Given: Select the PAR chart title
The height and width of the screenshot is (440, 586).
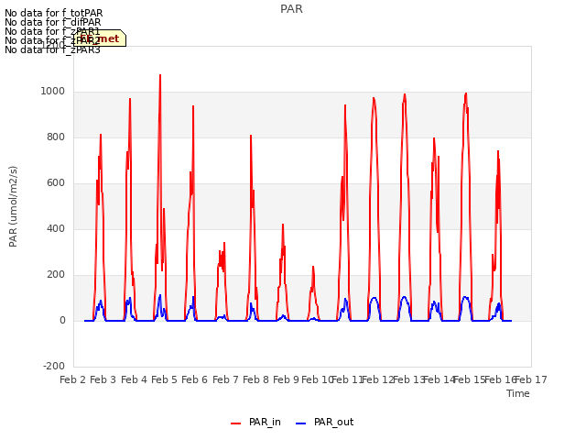Looking at the screenshot, I should [x=291, y=9].
